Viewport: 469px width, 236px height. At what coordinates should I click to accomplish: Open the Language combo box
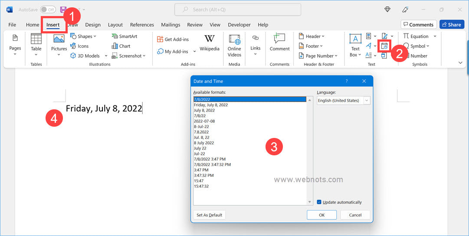(x=343, y=101)
